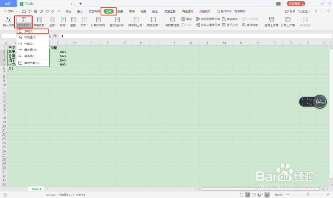
Task: Select 其他函数(F)... from the dropdown menu
Action: pyautogui.click(x=33, y=63)
